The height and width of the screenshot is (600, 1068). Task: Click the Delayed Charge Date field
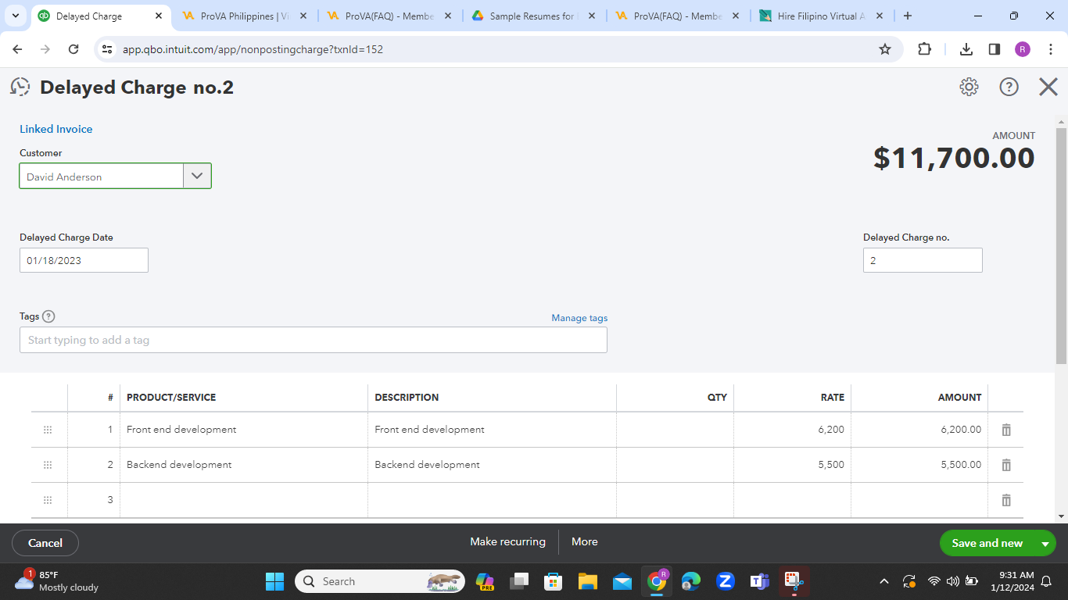pyautogui.click(x=84, y=260)
